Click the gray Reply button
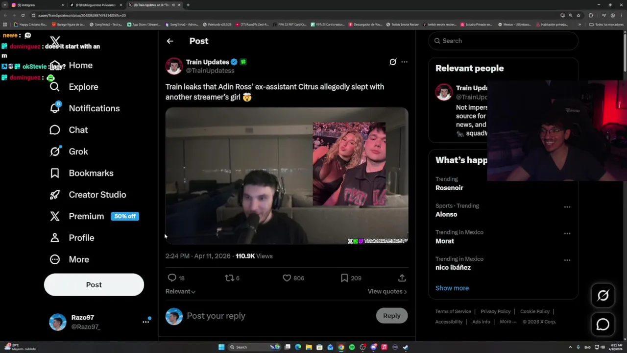 point(392,316)
